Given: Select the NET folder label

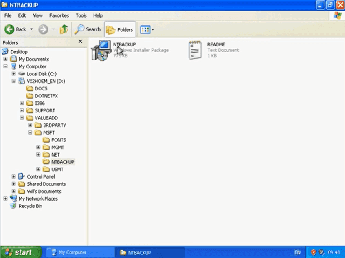Looking at the screenshot, I should [x=55, y=154].
